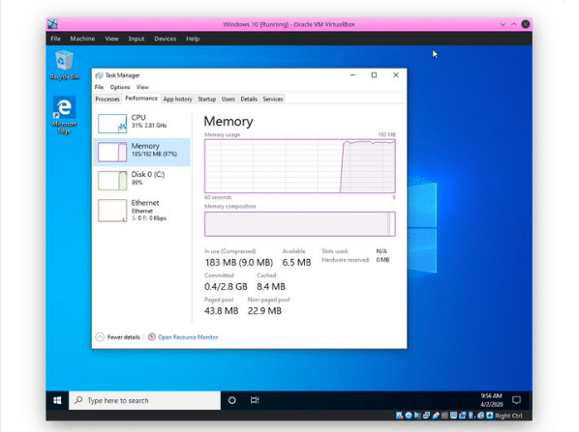
Task: Click the Task Manager title bar icon
Action: pyautogui.click(x=99, y=75)
